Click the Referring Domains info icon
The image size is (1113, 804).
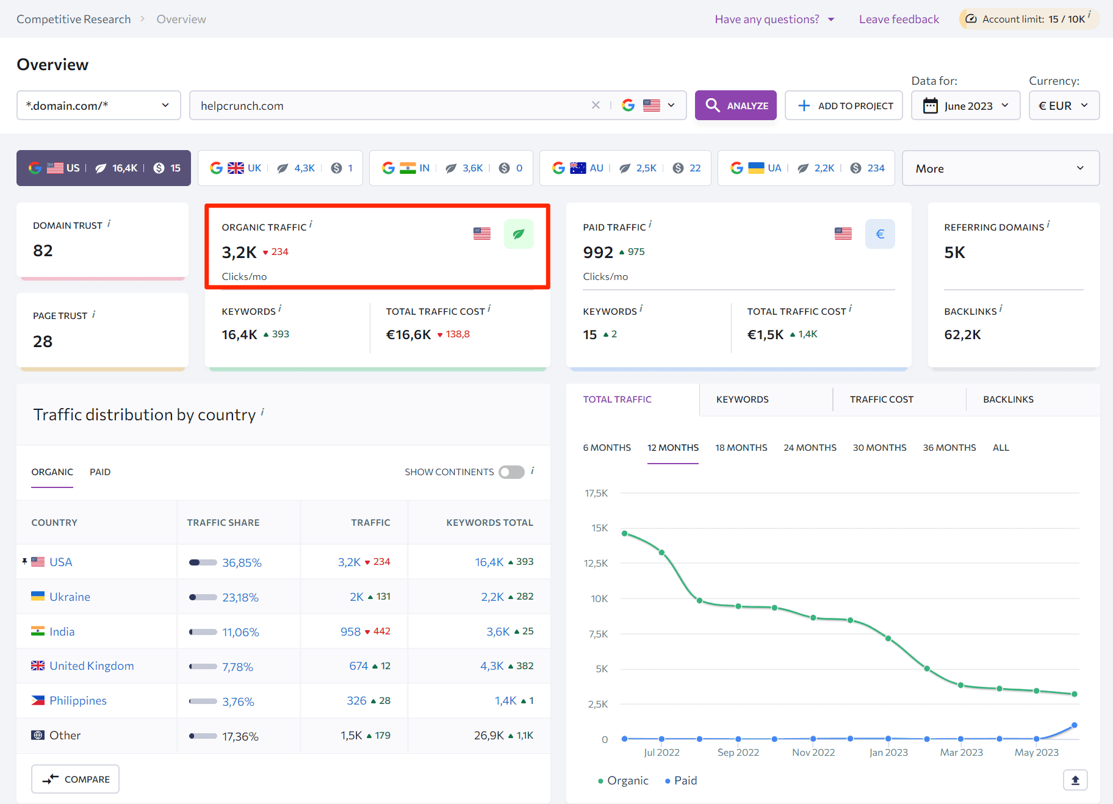[x=1048, y=224]
